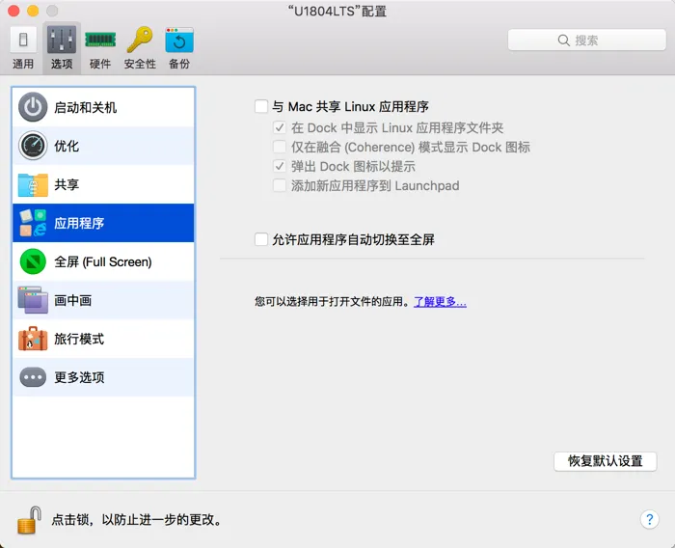Click the 画中画 windows icon
The width and height of the screenshot is (675, 548).
point(33,300)
